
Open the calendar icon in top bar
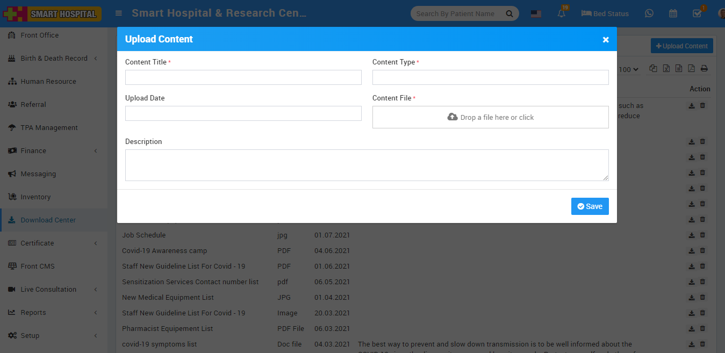click(673, 13)
